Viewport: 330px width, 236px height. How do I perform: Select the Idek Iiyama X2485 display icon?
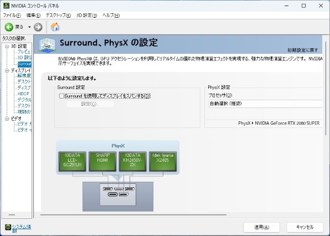[x=163, y=161]
